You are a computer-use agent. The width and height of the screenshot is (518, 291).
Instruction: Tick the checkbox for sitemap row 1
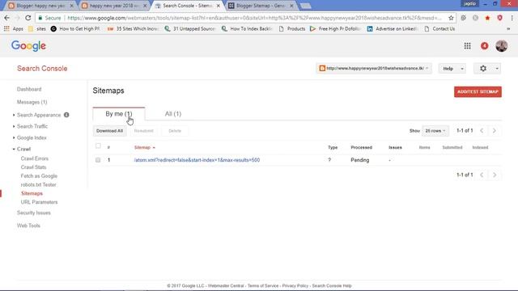pyautogui.click(x=98, y=160)
